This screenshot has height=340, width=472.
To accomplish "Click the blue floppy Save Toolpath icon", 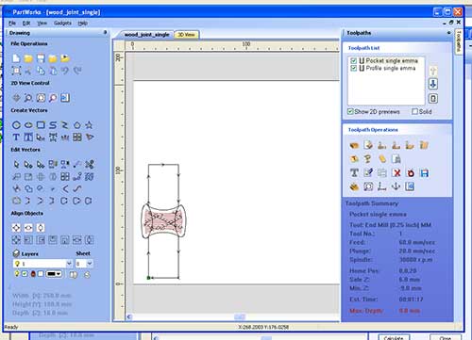I will [x=425, y=172].
